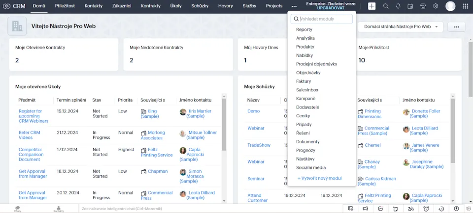Viewport: 473px width, 213px height.
Task: Open the Služby tab
Action: pos(249,6)
